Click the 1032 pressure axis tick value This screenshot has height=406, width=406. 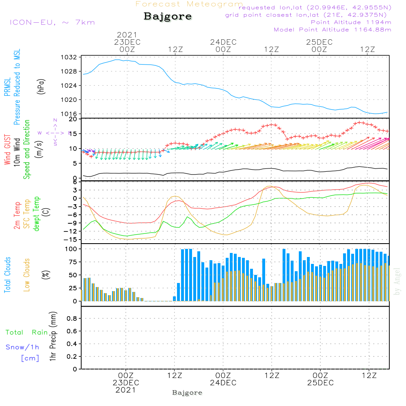point(69,57)
